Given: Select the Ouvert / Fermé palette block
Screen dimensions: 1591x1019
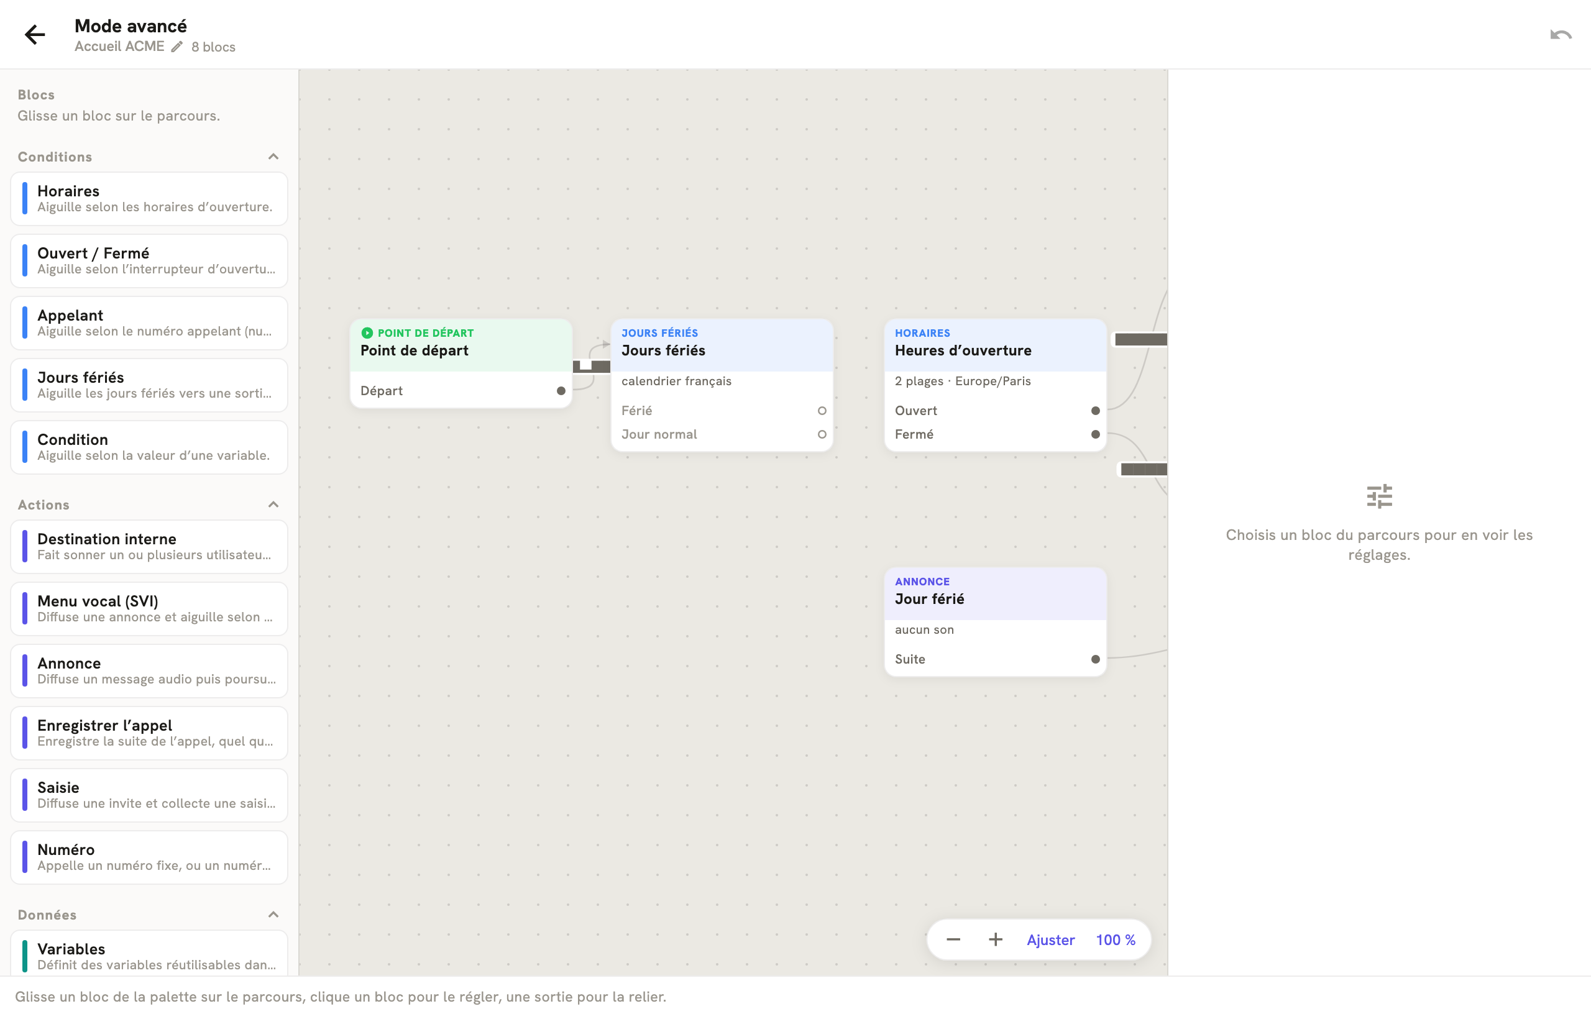Looking at the screenshot, I should click(x=149, y=261).
